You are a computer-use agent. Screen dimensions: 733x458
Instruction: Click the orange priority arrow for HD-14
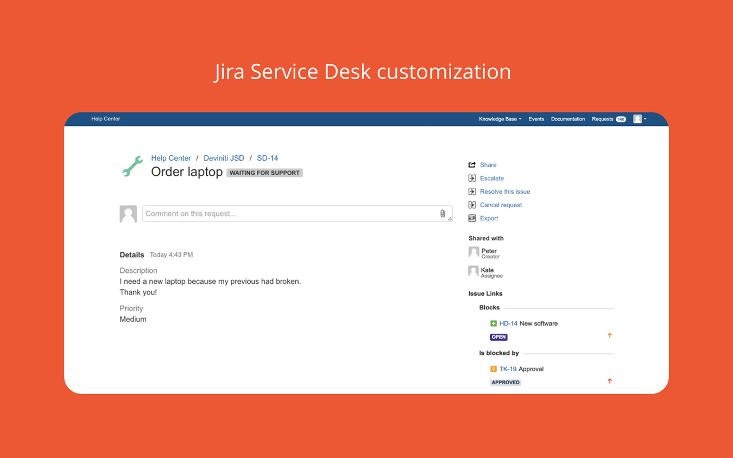pos(610,336)
